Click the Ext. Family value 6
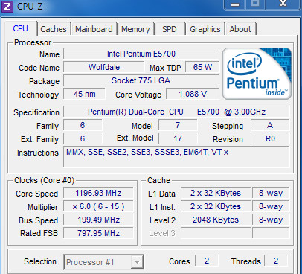 (x=83, y=138)
